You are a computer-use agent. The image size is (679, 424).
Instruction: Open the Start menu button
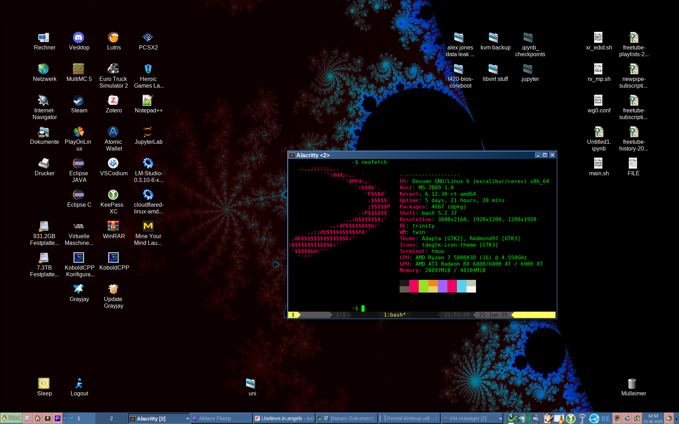click(12, 418)
